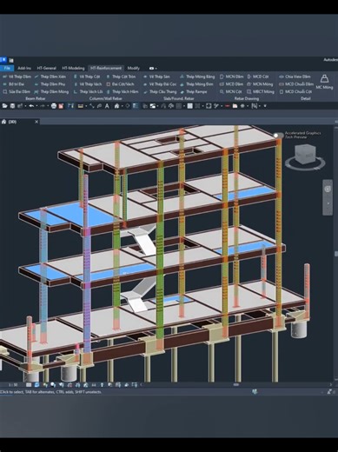
Task: Click the Sửa Đai Dầm tool
Action: [x=17, y=92]
